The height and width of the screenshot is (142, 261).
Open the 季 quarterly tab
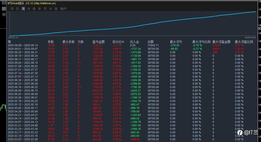[x=34, y=9]
